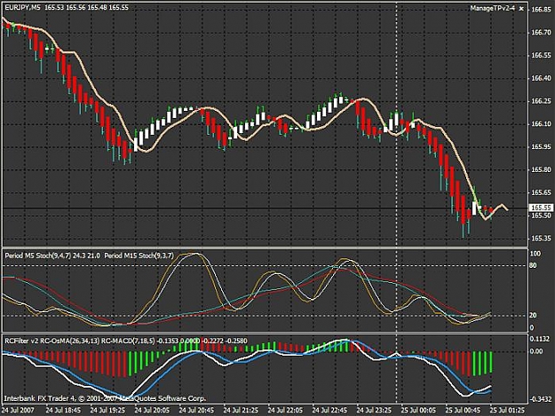Click the 165.80 price axis label
Image resolution: width=555 pixels, height=416 pixels.
541,169
